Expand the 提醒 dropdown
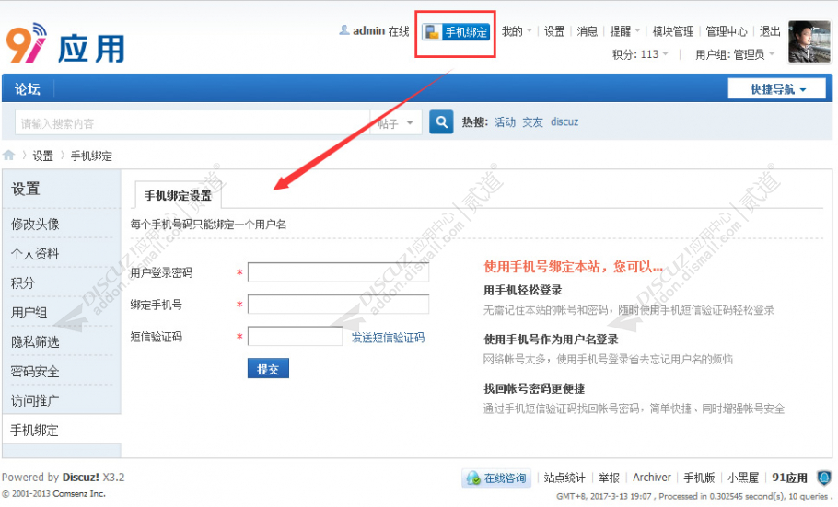Screen dimensions: 838x507 coord(624,31)
